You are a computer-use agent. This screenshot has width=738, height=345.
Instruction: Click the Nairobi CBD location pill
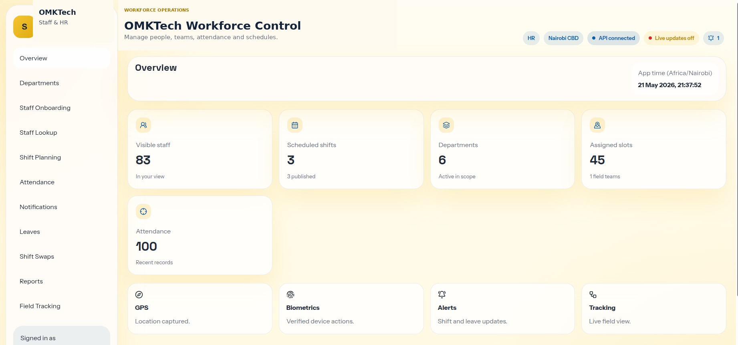click(563, 38)
